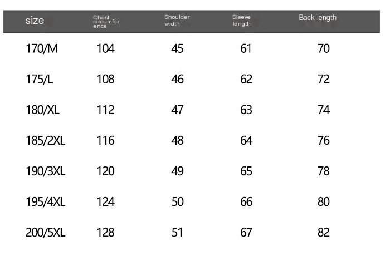The width and height of the screenshot is (390, 261).
Task: Click sleeve length value 64
Action: click(246, 141)
